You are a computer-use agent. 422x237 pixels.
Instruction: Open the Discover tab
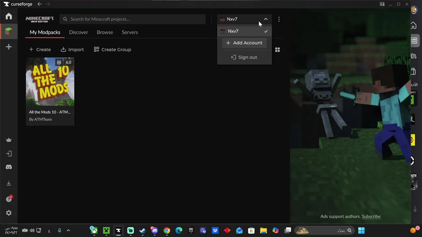coord(78,32)
